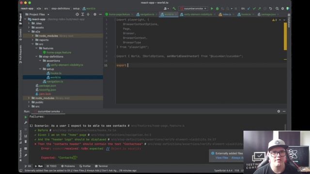Toggle the Favorites tool window side button
The height and width of the screenshot is (174, 310).
[x=20, y=155]
